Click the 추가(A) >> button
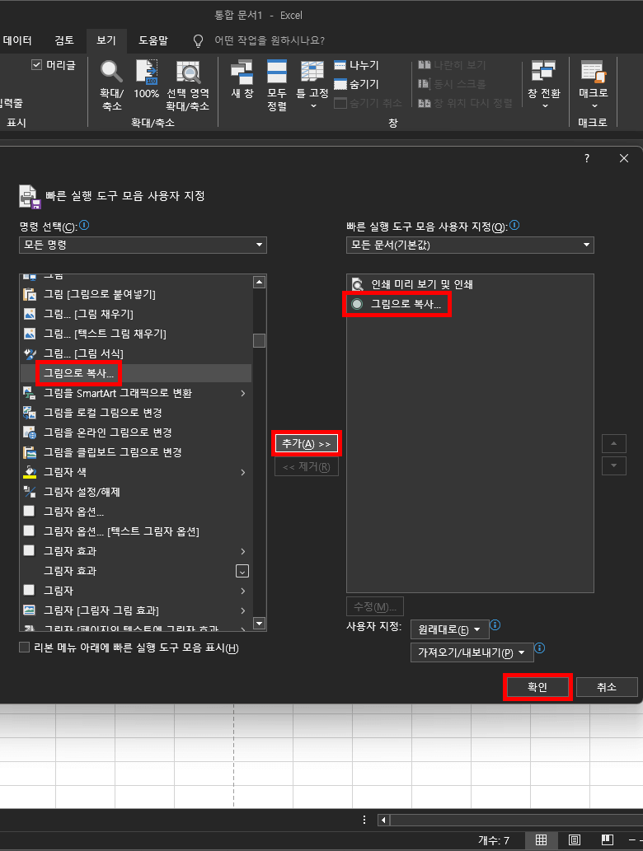The height and width of the screenshot is (851, 643). coord(307,444)
